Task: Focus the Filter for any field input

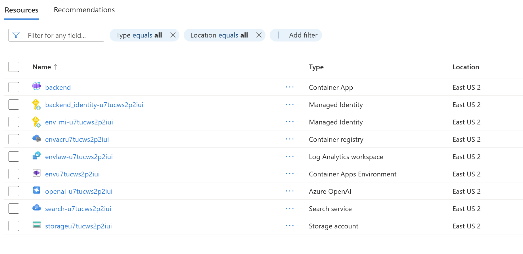Action: (56, 35)
